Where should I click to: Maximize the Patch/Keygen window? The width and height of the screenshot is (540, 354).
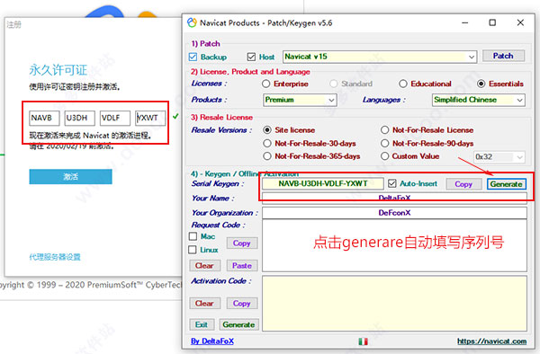pyautogui.click(x=492, y=23)
